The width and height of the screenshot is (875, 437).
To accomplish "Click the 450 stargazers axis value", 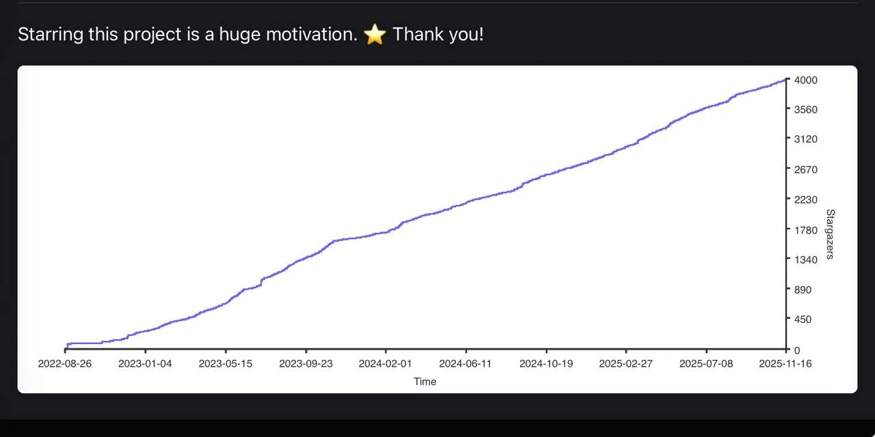I will (x=803, y=320).
